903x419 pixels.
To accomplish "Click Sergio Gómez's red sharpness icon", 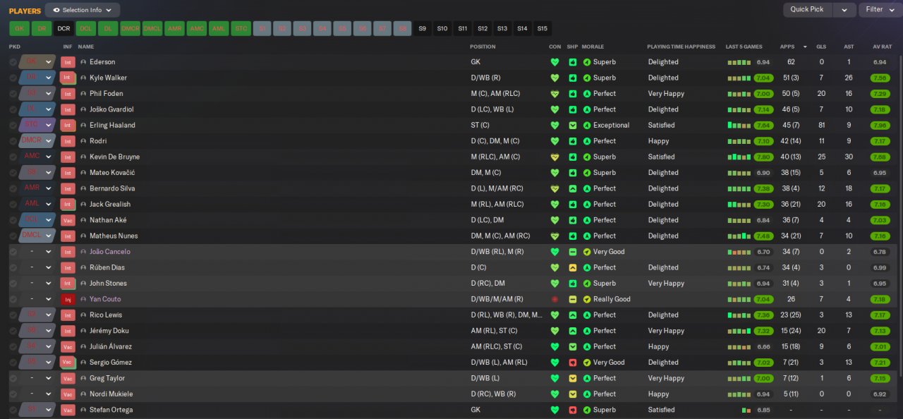I will 573,363.
